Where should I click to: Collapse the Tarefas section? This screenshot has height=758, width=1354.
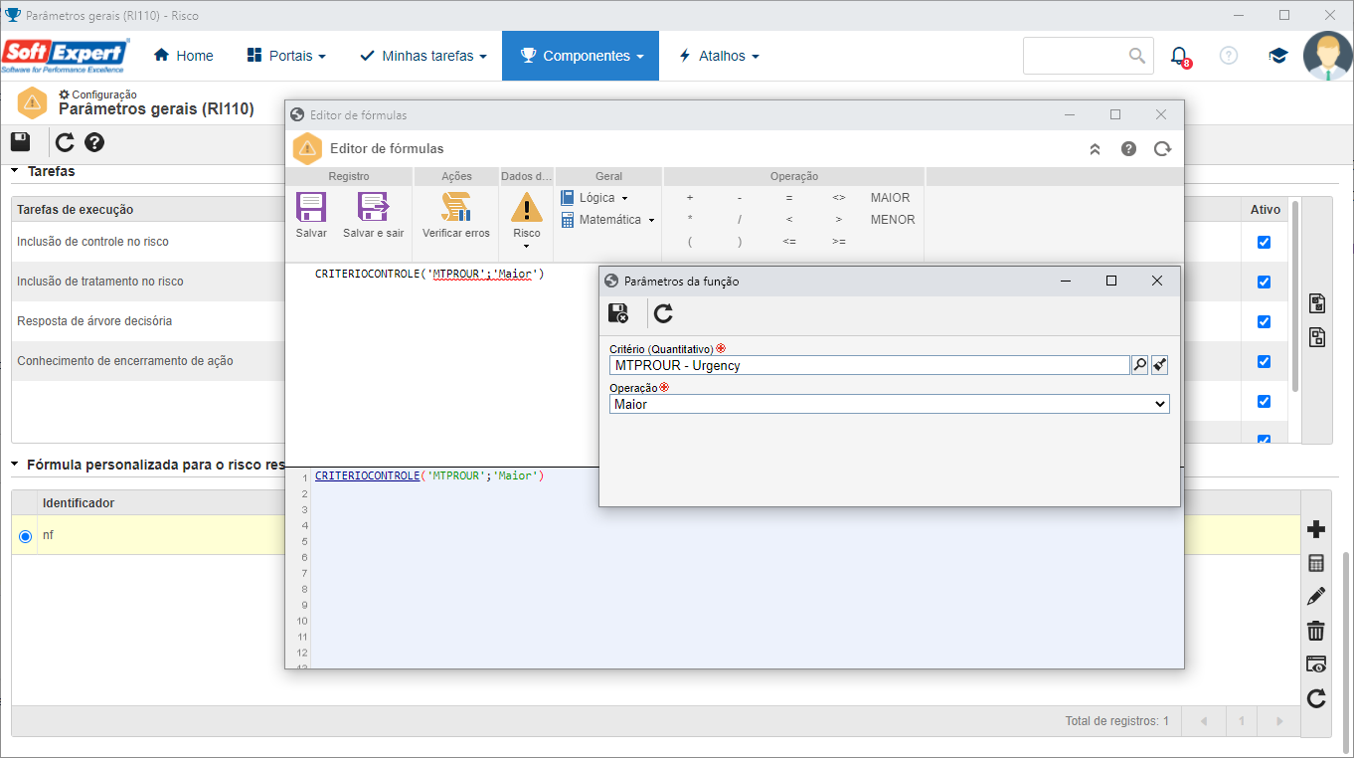[x=15, y=171]
